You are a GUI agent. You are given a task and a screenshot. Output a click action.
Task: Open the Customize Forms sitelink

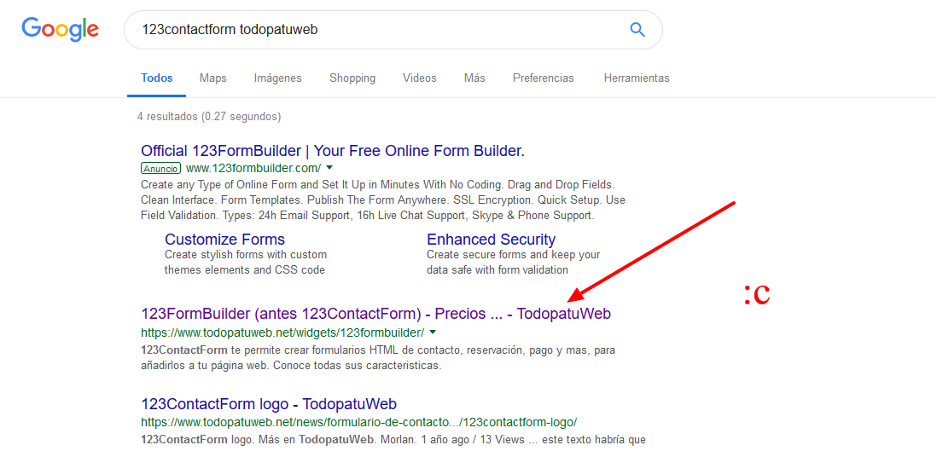pos(224,240)
